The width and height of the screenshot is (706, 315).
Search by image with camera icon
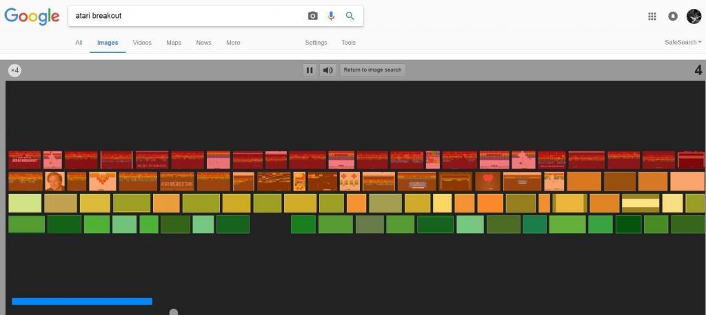312,17
